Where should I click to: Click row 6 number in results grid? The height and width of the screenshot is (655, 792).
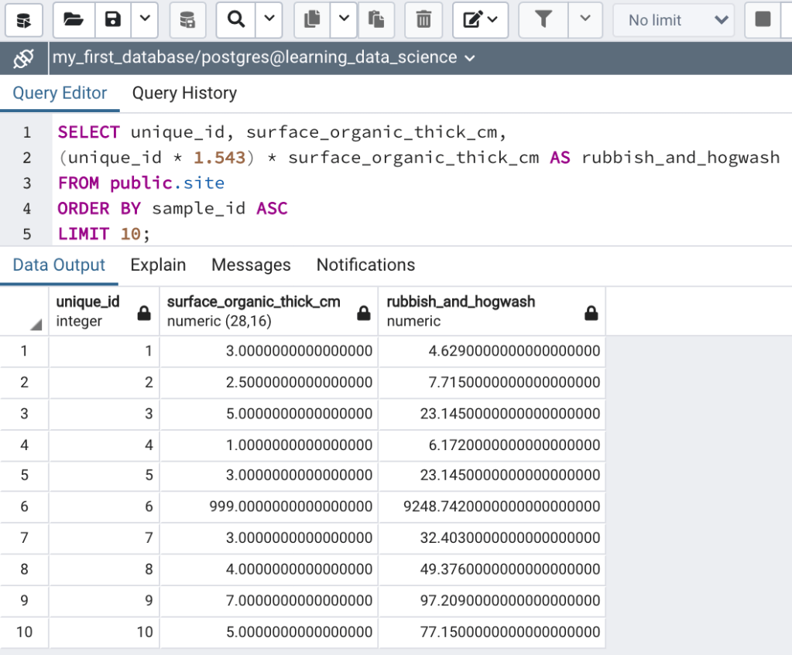coord(24,507)
